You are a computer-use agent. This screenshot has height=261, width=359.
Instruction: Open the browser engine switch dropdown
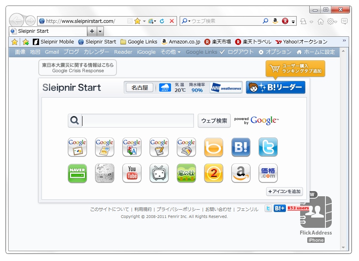(152, 21)
